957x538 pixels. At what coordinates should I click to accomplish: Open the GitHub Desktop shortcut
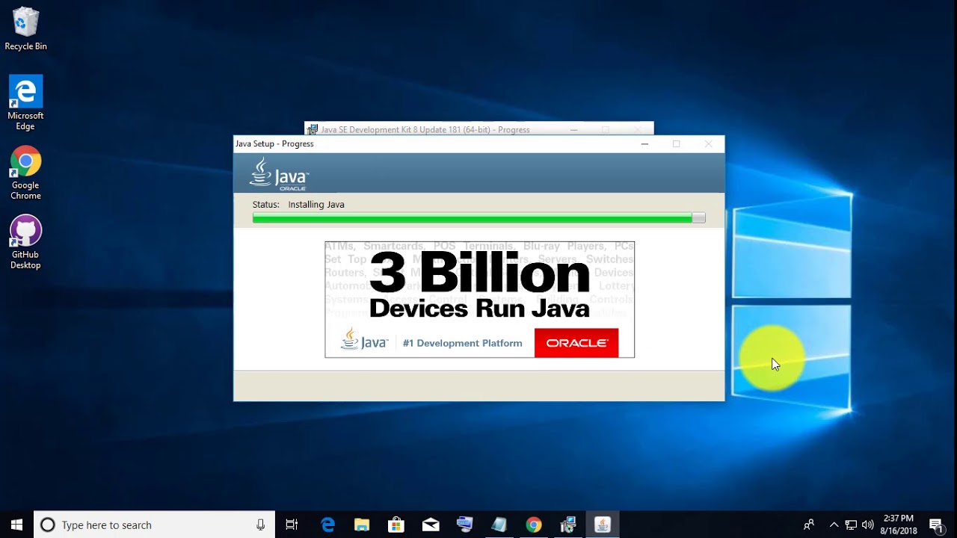coord(25,242)
